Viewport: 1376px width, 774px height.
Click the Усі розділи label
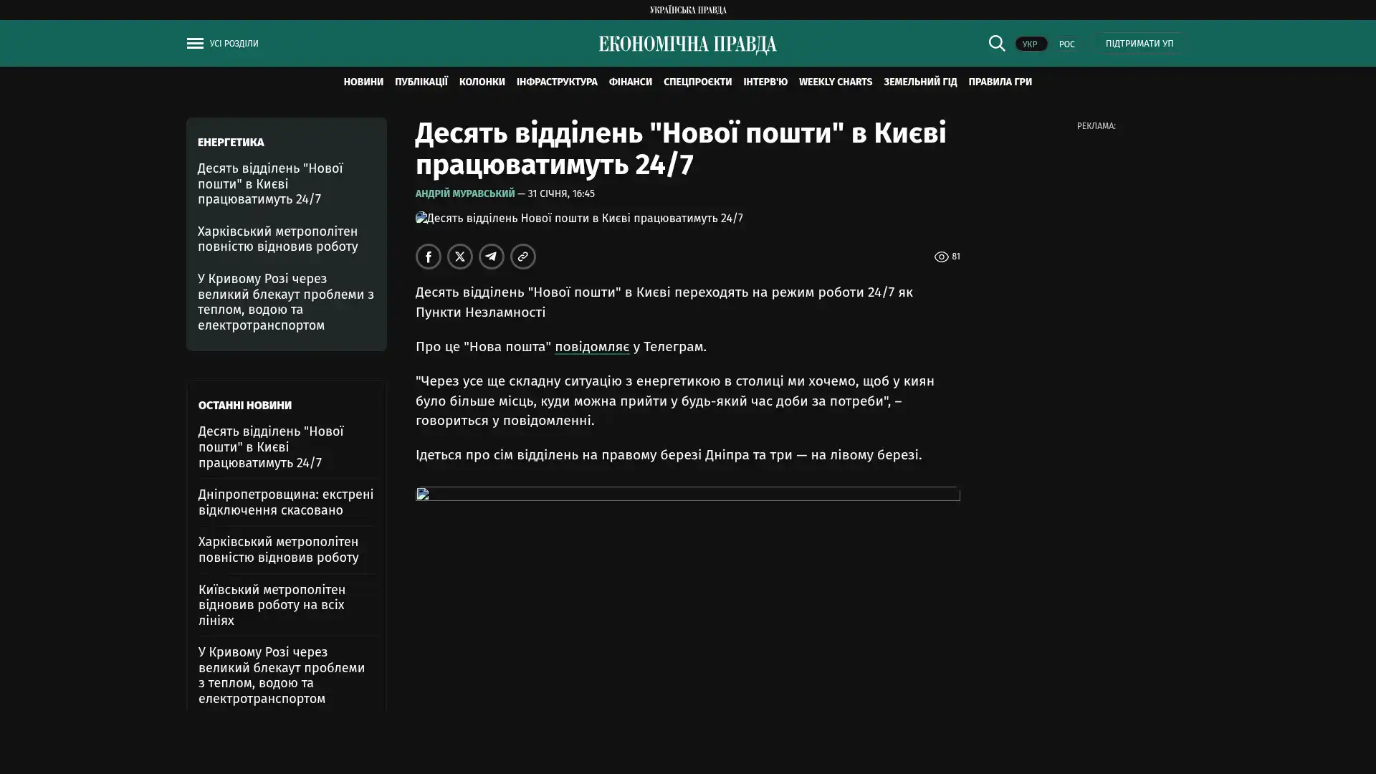point(234,44)
